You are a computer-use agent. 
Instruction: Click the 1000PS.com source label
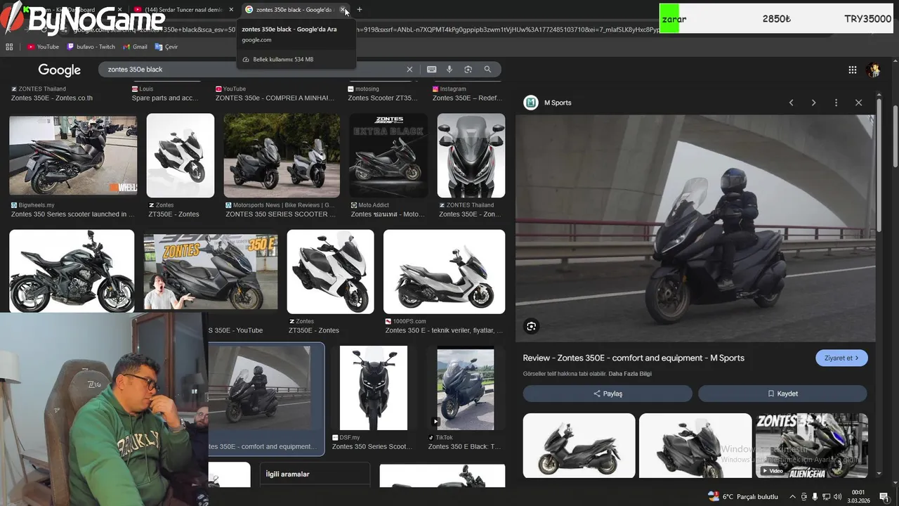point(409,321)
